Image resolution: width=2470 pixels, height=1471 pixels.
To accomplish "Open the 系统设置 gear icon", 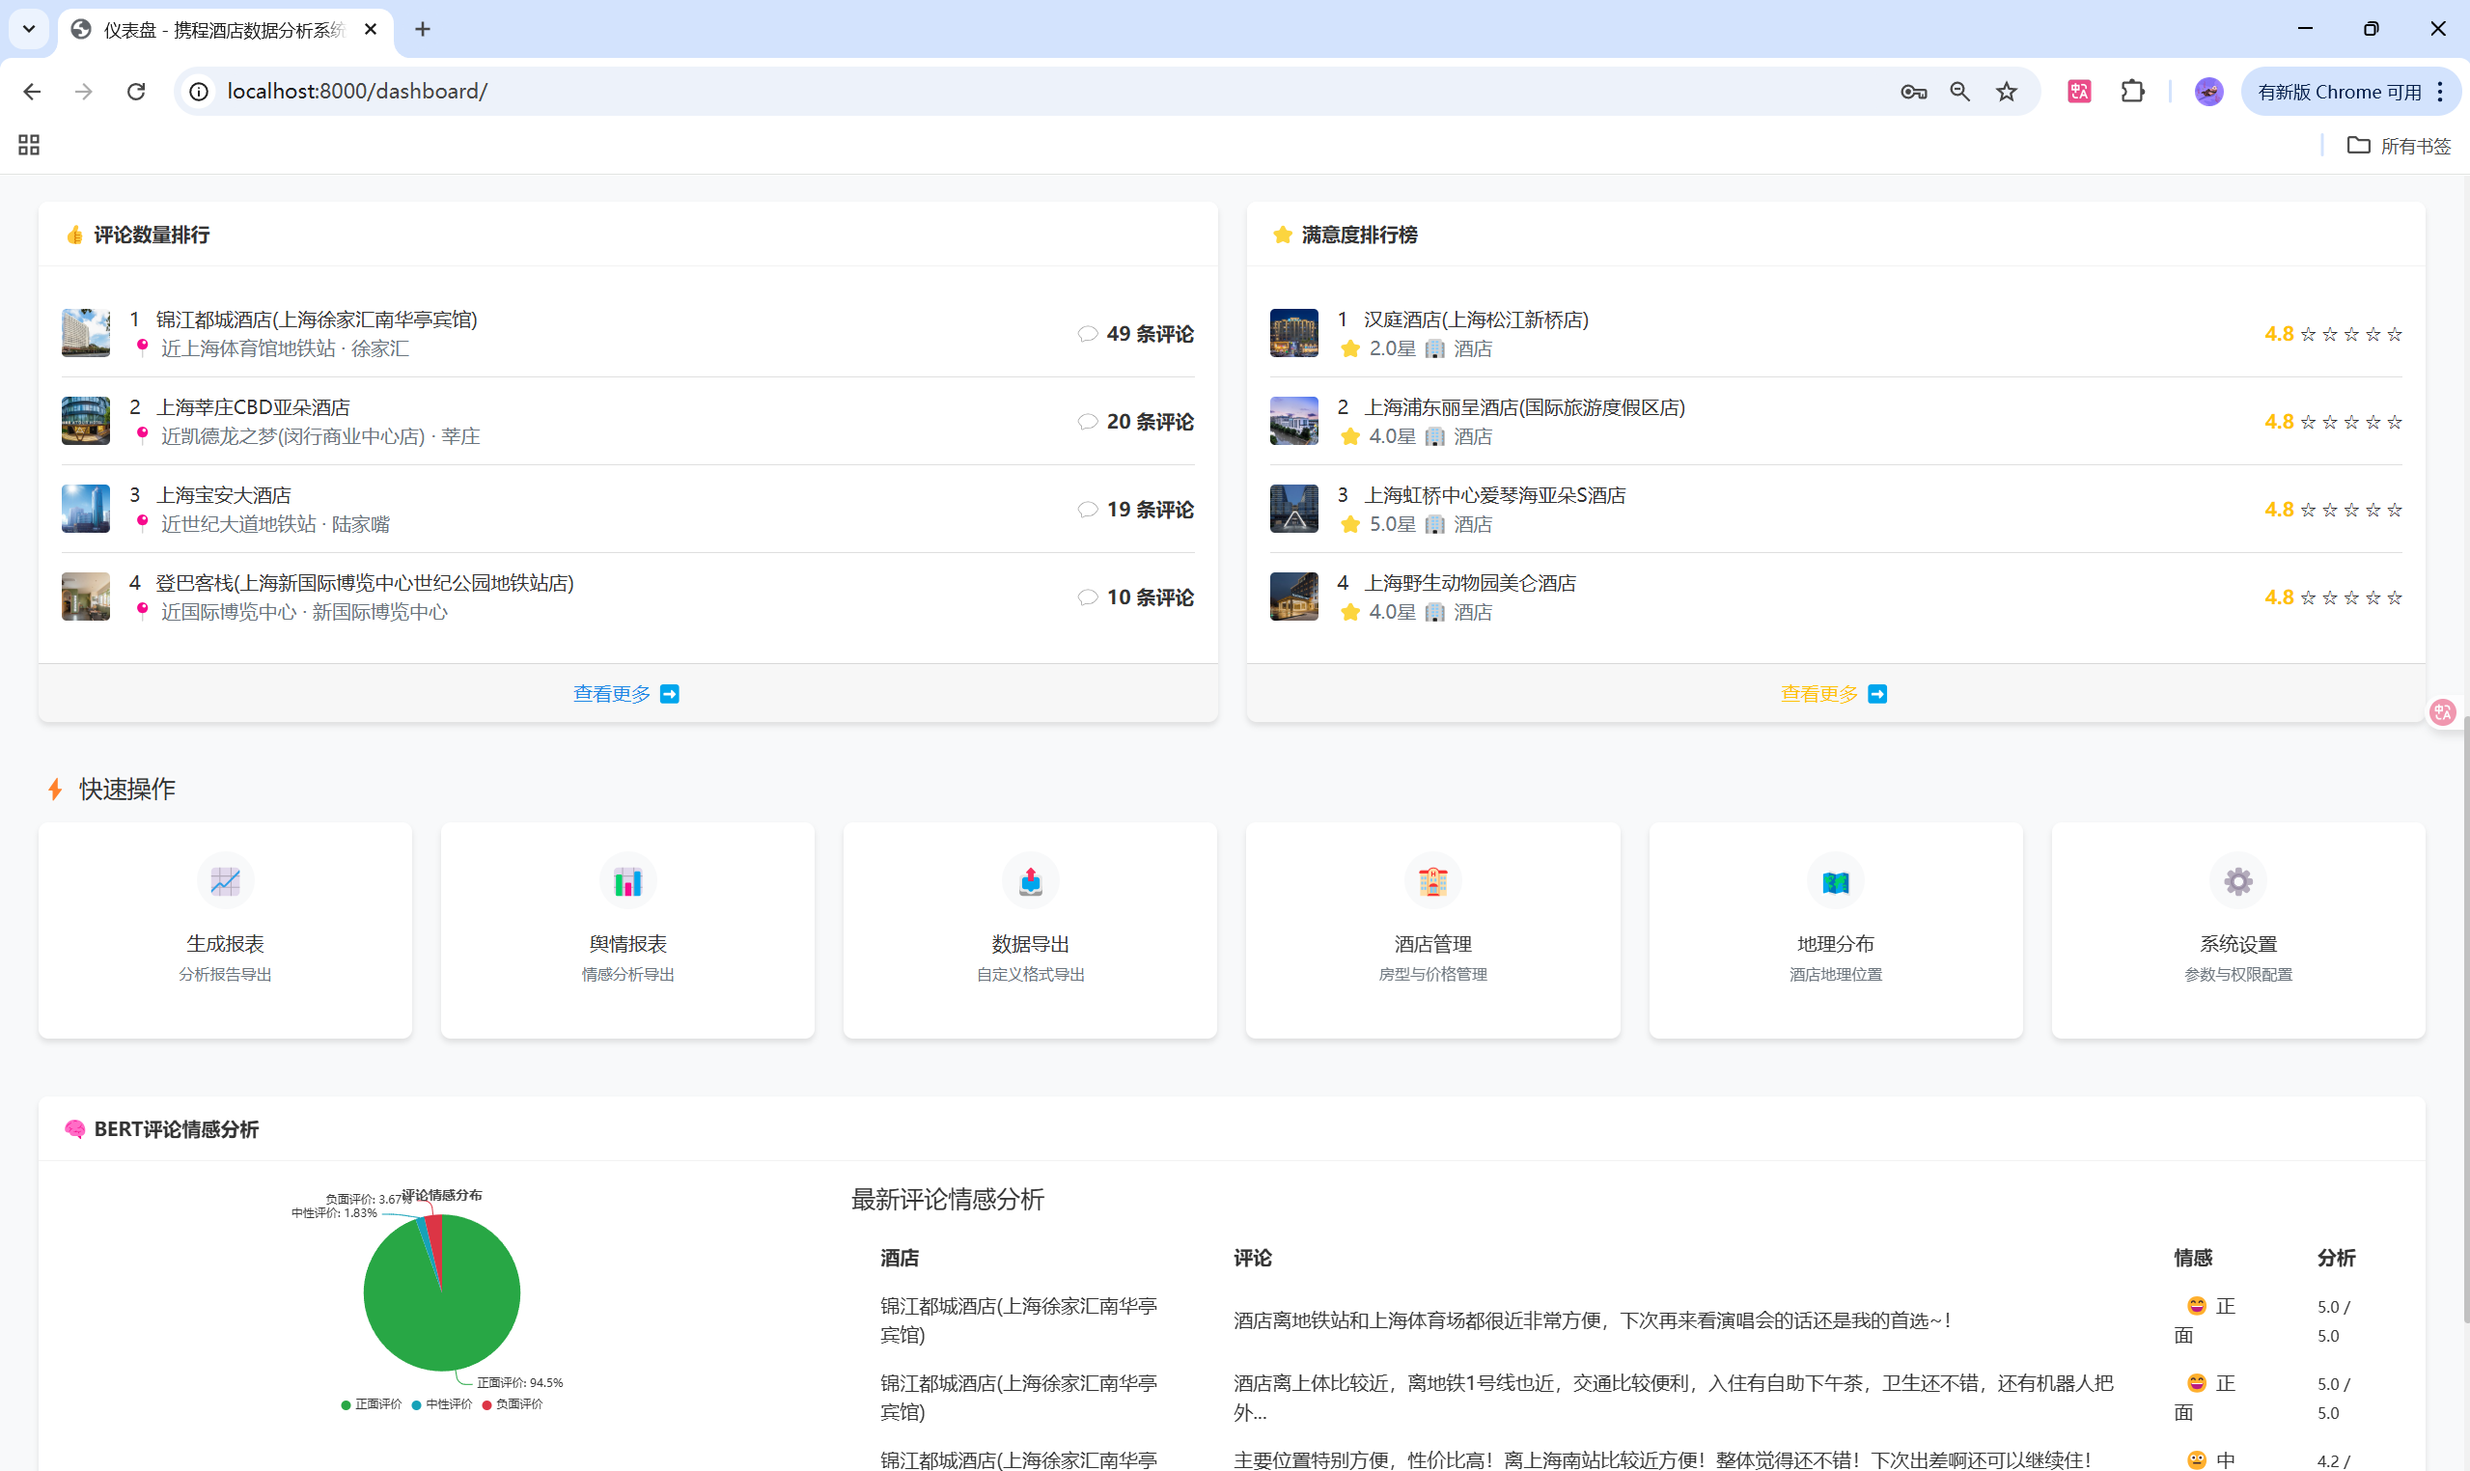I will tap(2237, 881).
